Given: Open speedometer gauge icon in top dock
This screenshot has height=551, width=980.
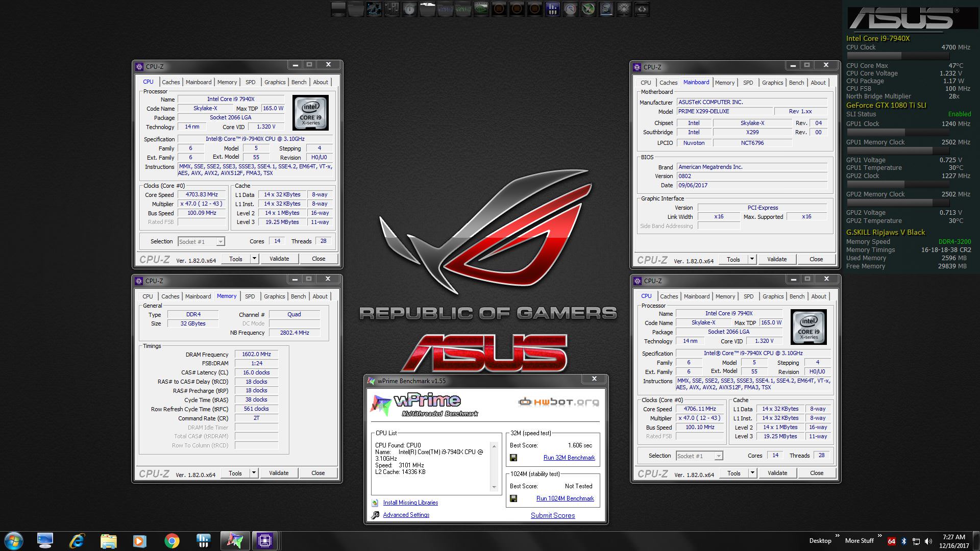Looking at the screenshot, I should tap(570, 9).
